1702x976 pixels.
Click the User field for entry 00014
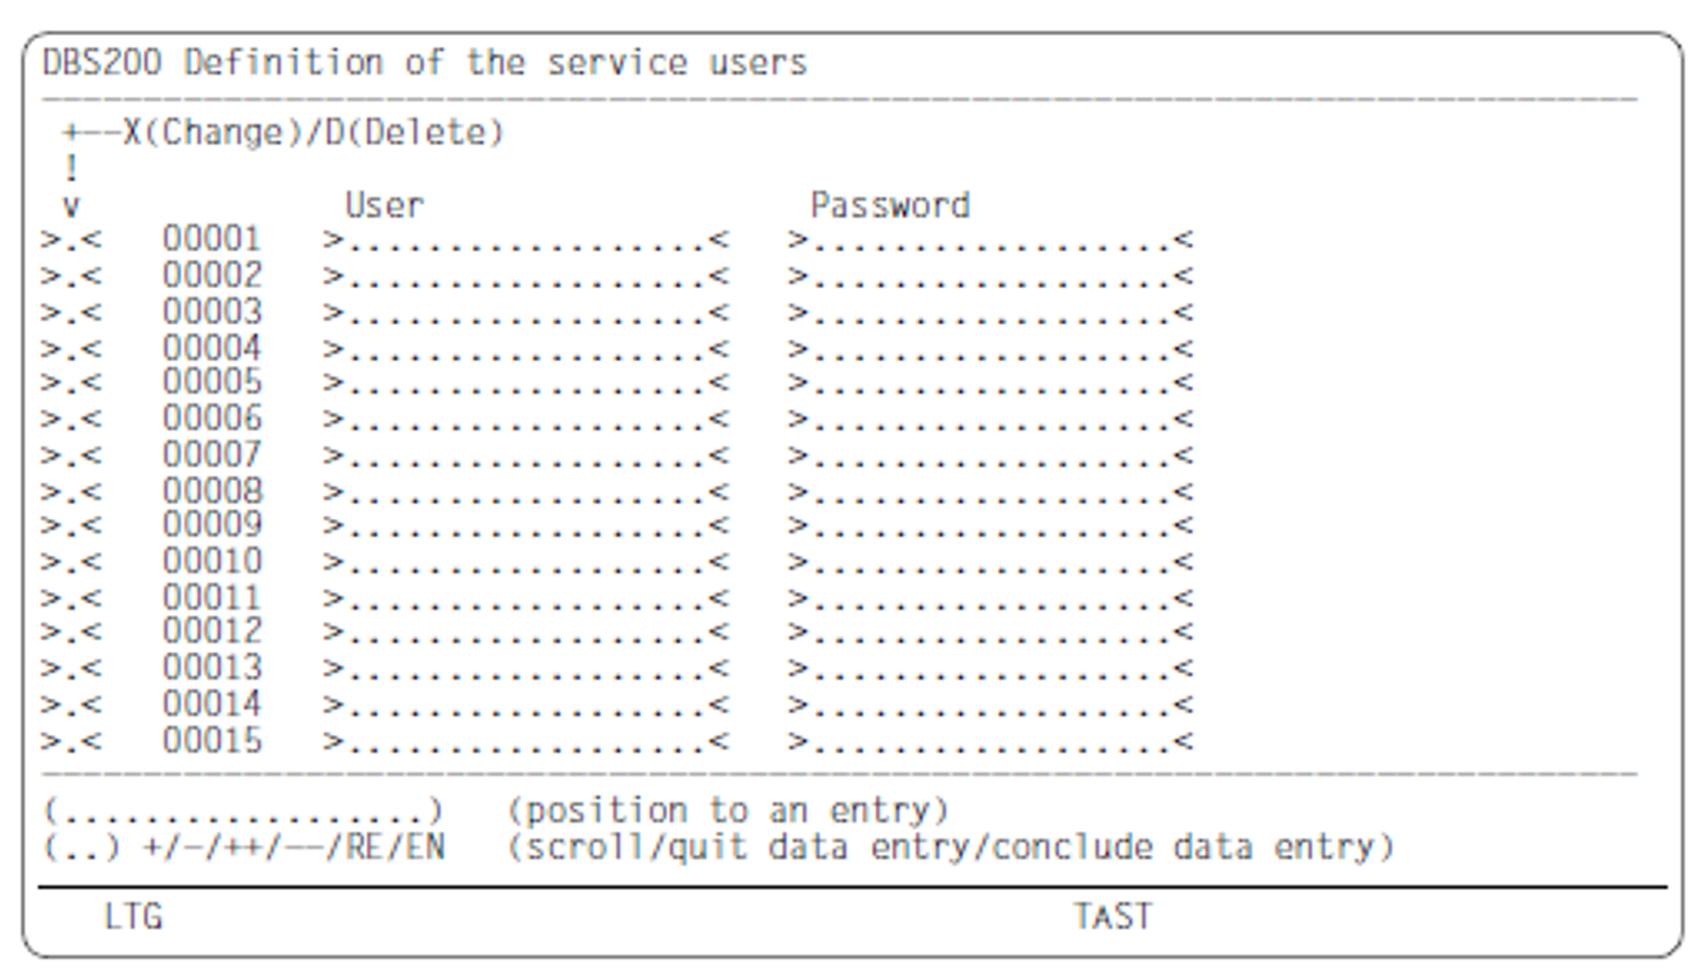526,705
